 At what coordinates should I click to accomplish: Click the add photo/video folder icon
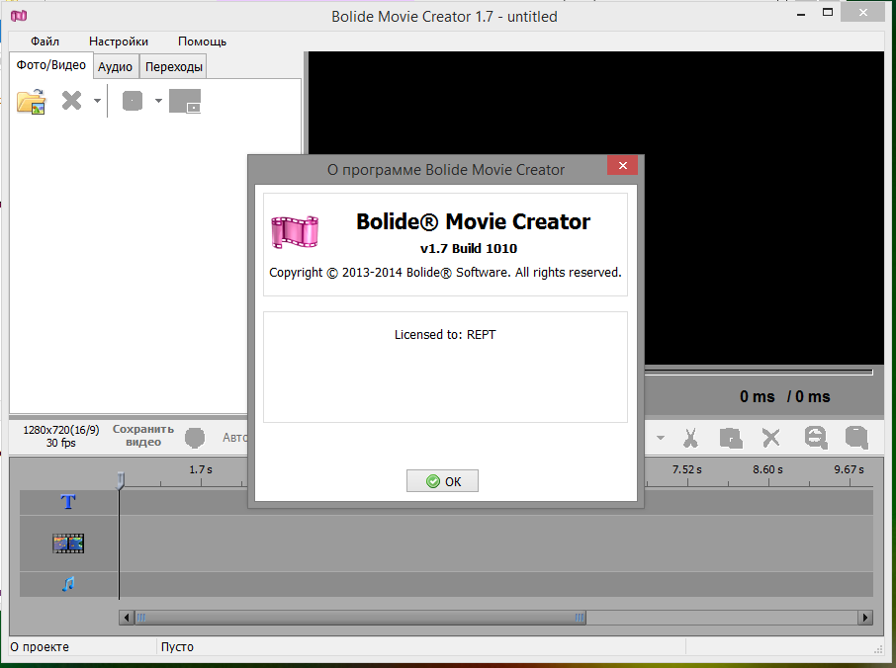(32, 102)
